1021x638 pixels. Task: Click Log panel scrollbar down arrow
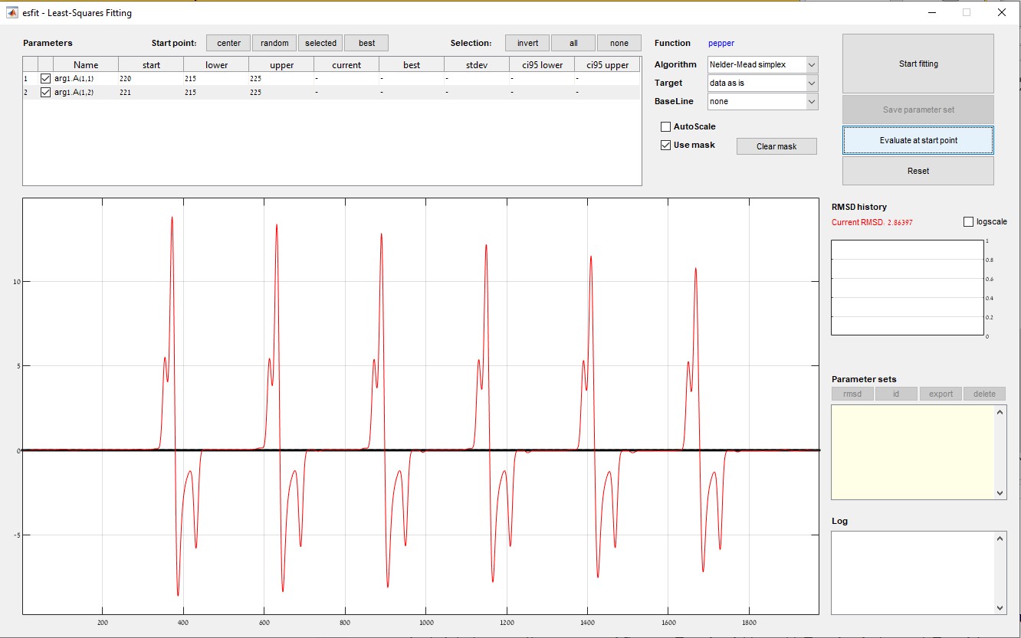point(1000,607)
